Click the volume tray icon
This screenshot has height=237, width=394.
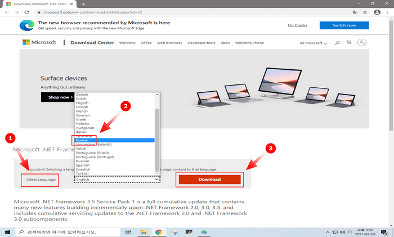click(342, 232)
